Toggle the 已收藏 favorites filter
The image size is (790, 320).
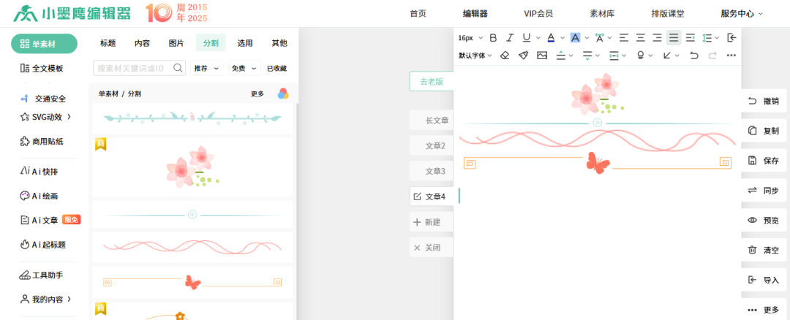tap(276, 68)
